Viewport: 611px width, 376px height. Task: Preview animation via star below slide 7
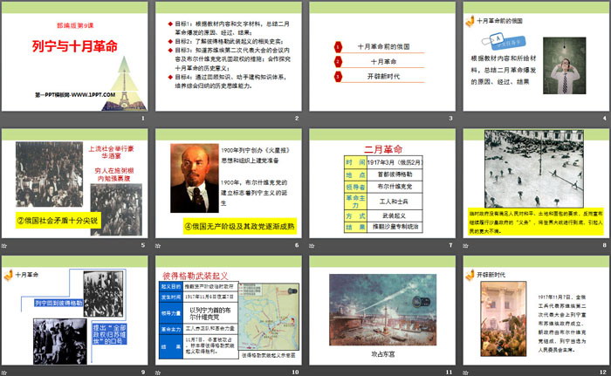click(x=312, y=246)
